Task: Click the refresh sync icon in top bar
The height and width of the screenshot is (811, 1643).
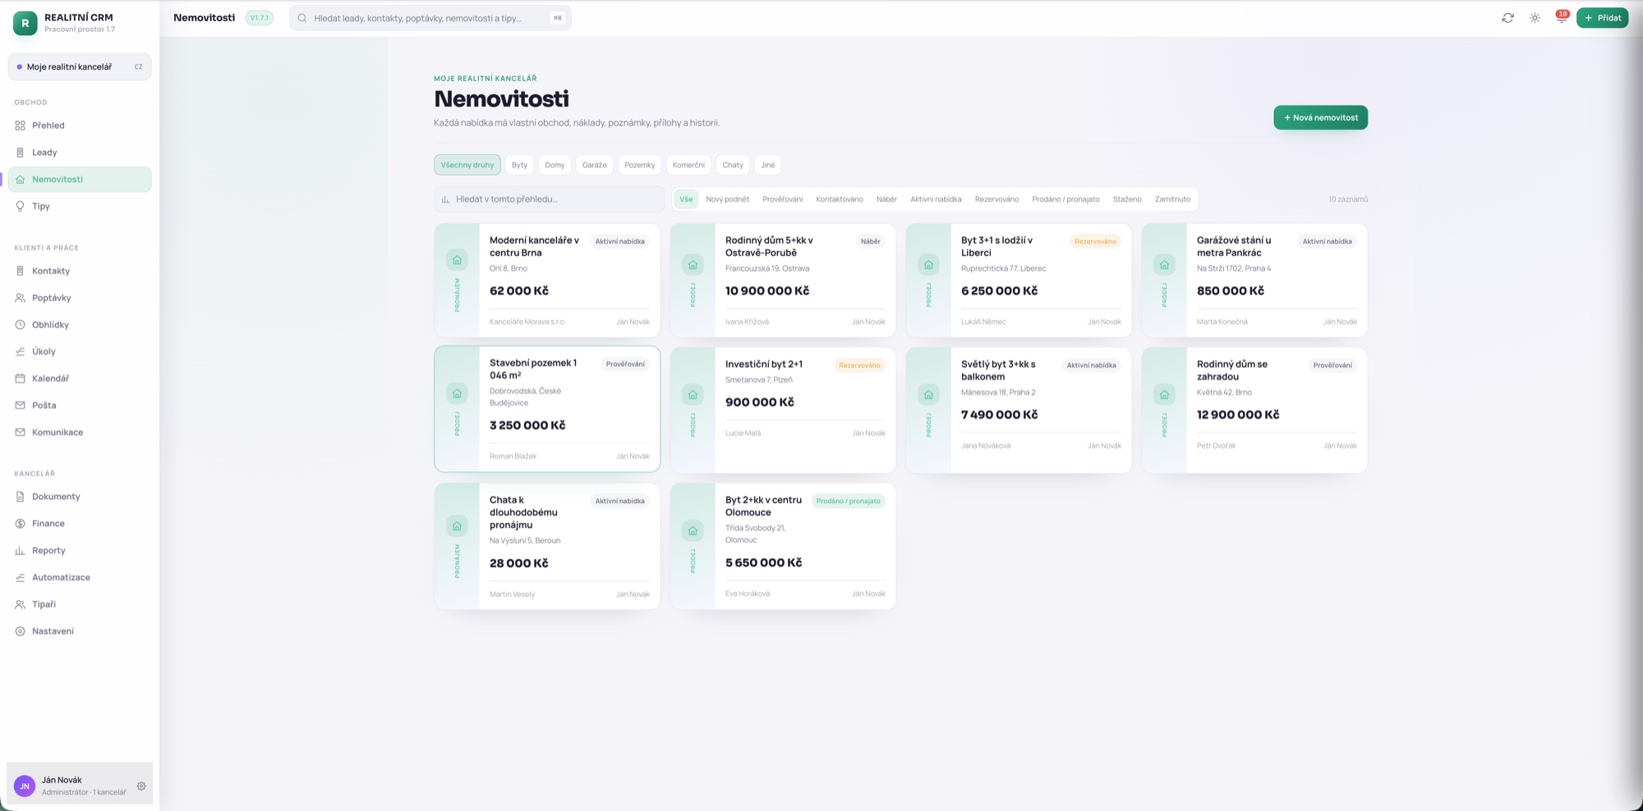Action: (x=1507, y=18)
